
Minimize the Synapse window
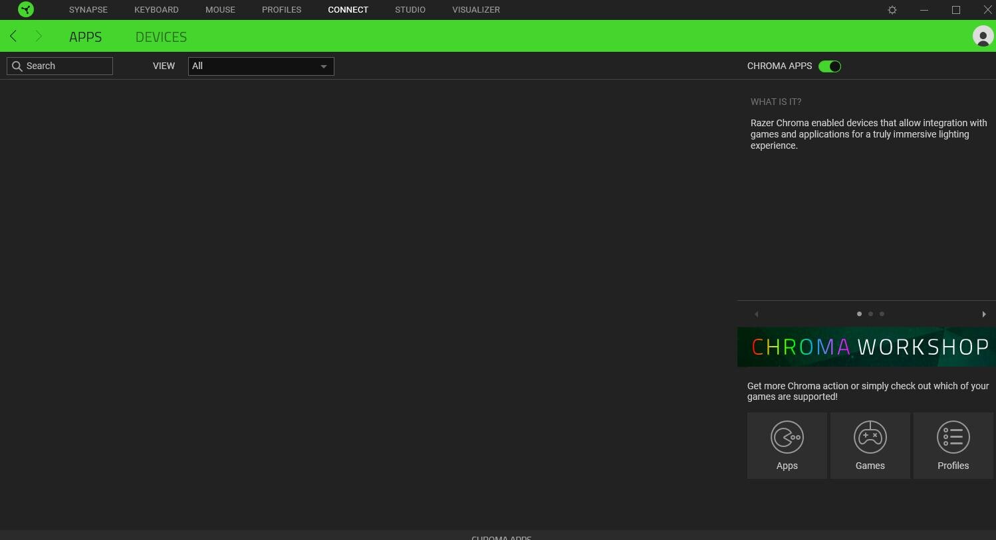(924, 10)
